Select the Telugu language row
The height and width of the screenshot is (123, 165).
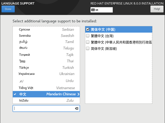tap(46, 48)
